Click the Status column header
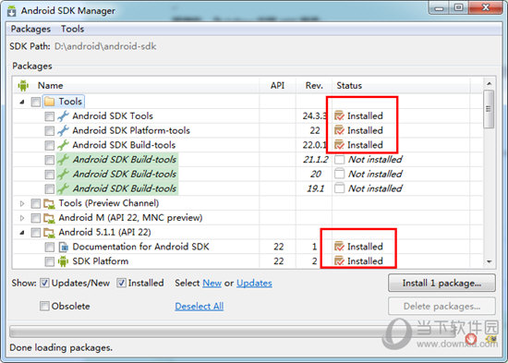Image resolution: width=508 pixels, height=363 pixels. (x=349, y=86)
